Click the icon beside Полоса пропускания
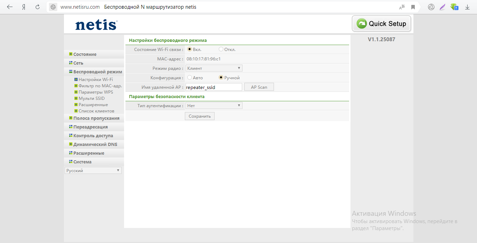This screenshot has height=243, width=477. pos(71,118)
